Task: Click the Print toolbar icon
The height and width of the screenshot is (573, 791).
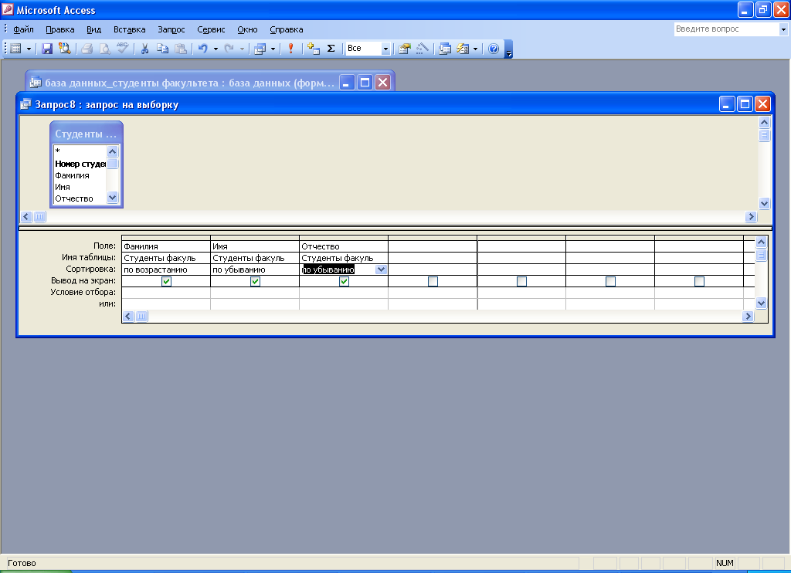Action: [87, 49]
